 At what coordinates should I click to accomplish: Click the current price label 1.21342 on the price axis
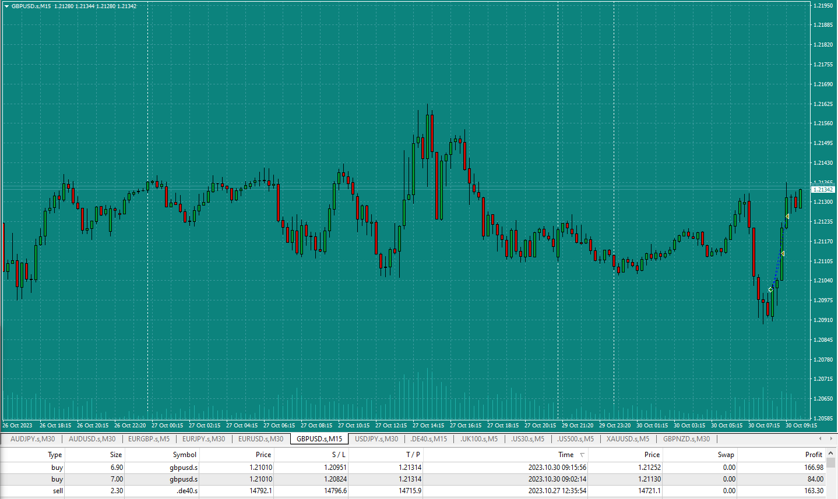[x=823, y=190]
